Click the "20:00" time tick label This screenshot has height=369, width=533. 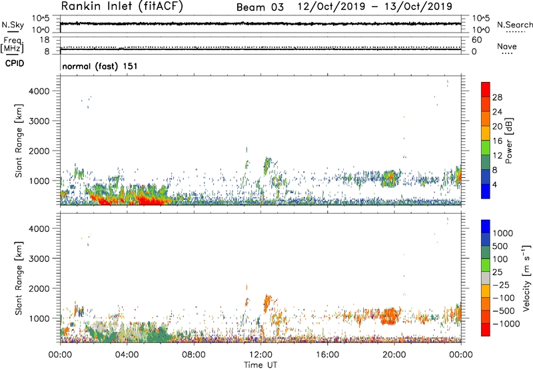pyautogui.click(x=394, y=355)
